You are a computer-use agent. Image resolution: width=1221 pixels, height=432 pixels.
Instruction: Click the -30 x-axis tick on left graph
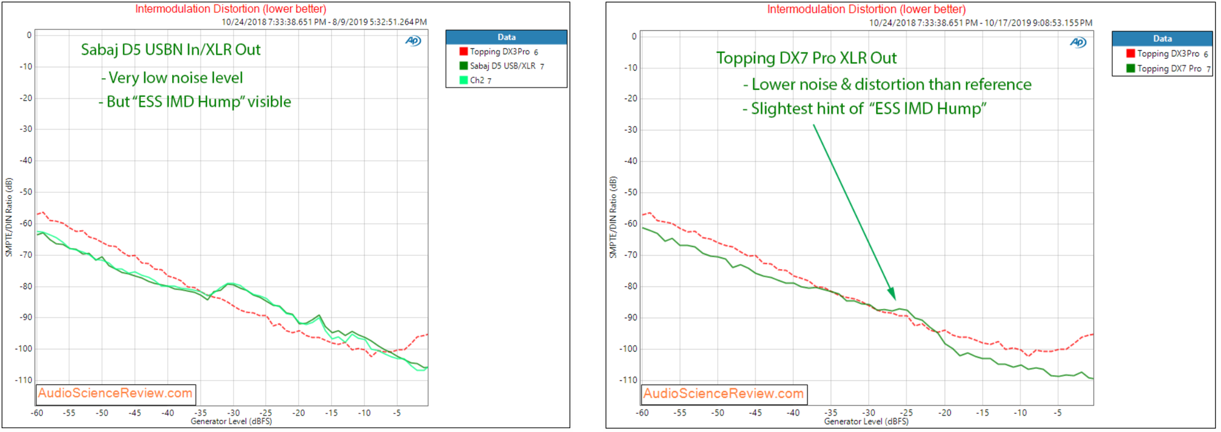pos(234,413)
